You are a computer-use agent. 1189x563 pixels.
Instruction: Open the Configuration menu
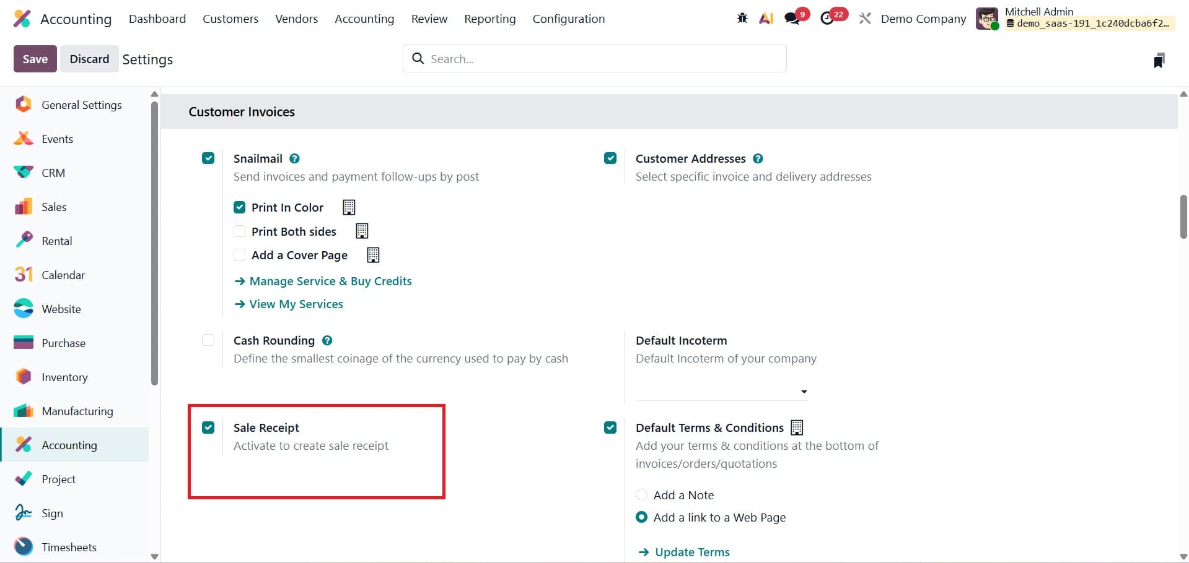pyautogui.click(x=569, y=19)
